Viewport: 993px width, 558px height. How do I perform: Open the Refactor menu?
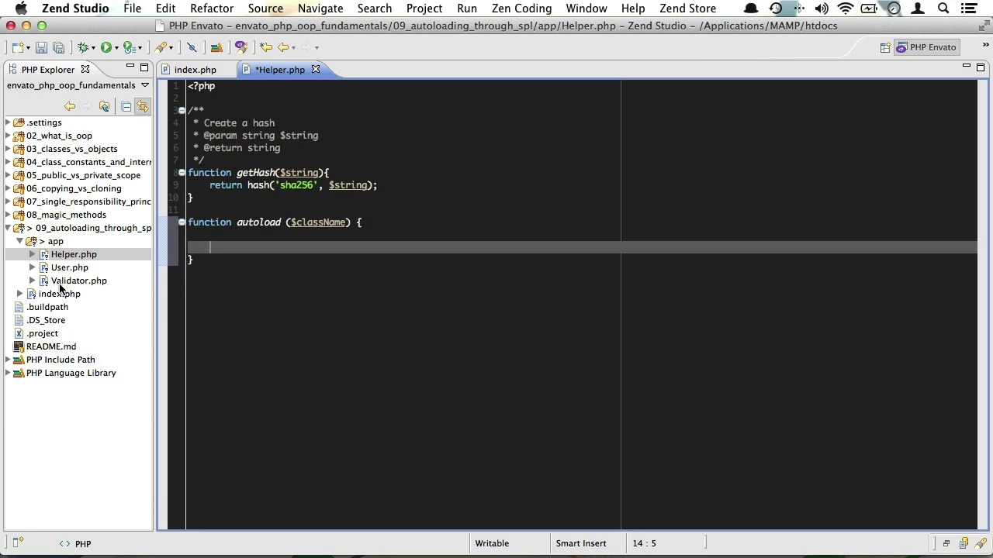pos(212,9)
